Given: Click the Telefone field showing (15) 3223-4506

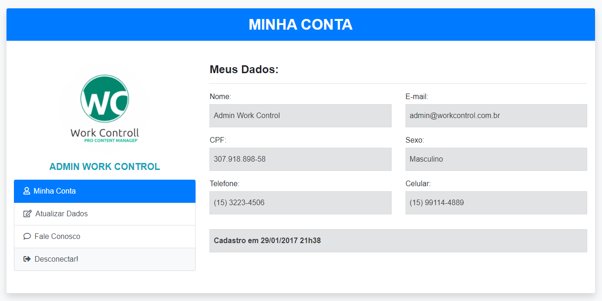Looking at the screenshot, I should coord(300,203).
